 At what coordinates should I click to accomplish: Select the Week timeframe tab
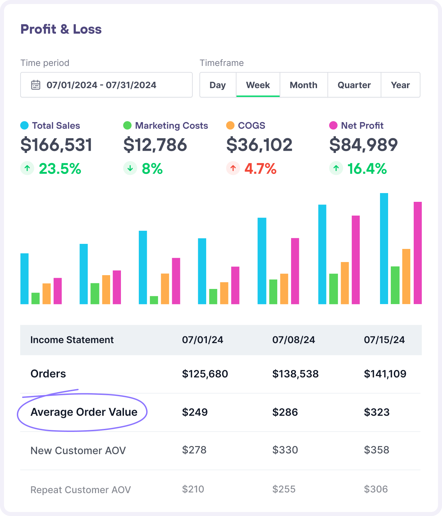click(x=258, y=85)
